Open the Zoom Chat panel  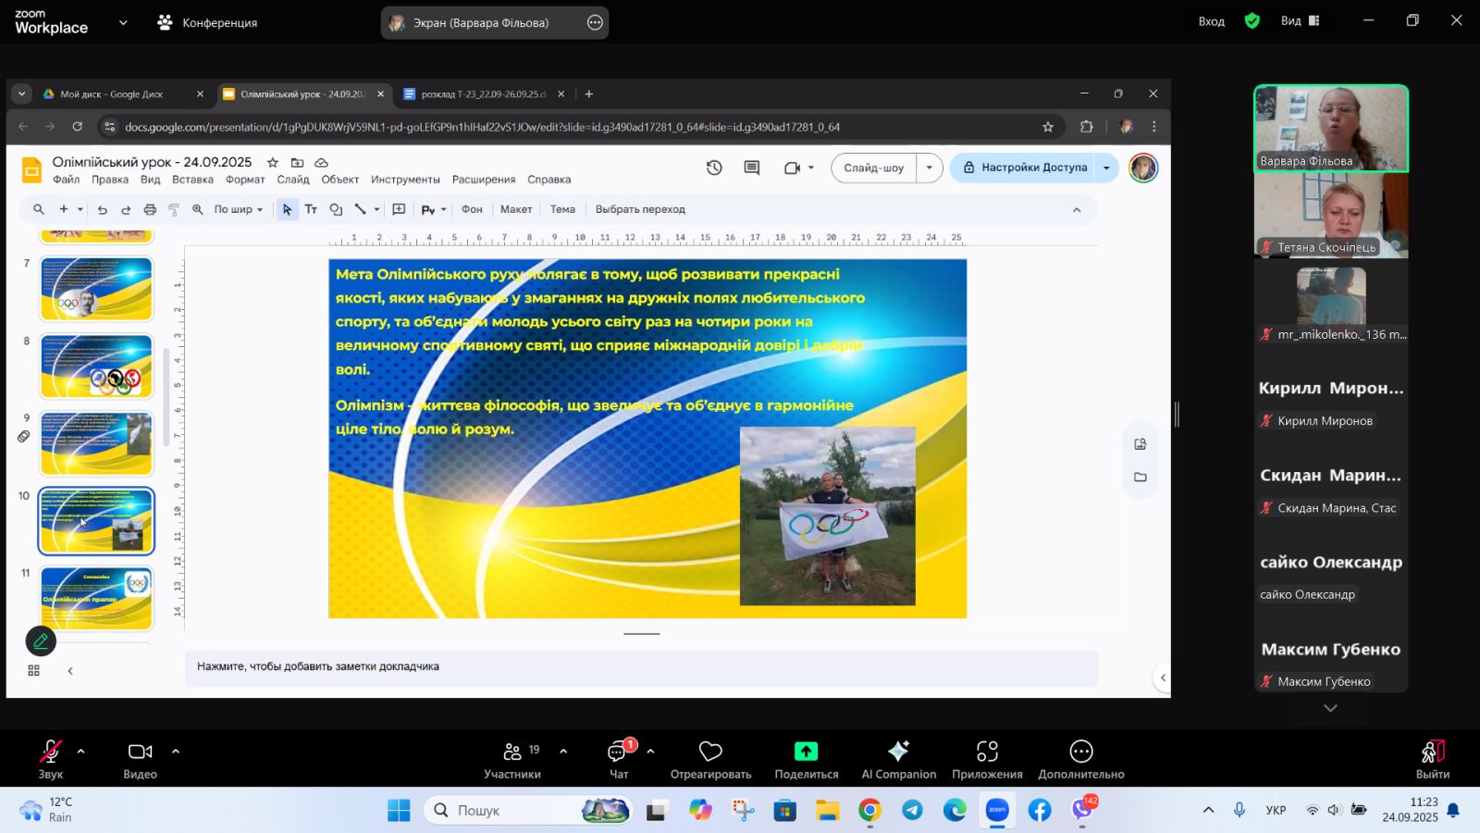point(618,752)
